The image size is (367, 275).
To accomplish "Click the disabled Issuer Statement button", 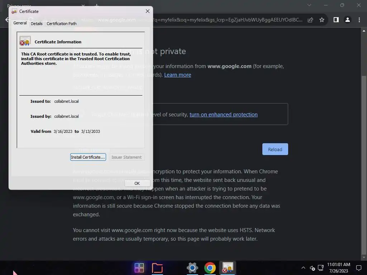I will click(x=127, y=157).
